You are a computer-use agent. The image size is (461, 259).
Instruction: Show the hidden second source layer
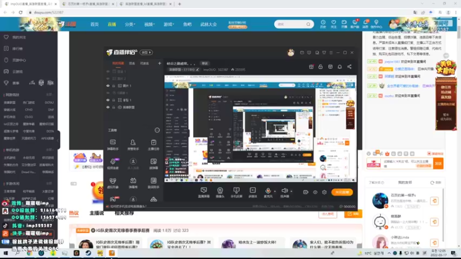[x=108, y=79]
